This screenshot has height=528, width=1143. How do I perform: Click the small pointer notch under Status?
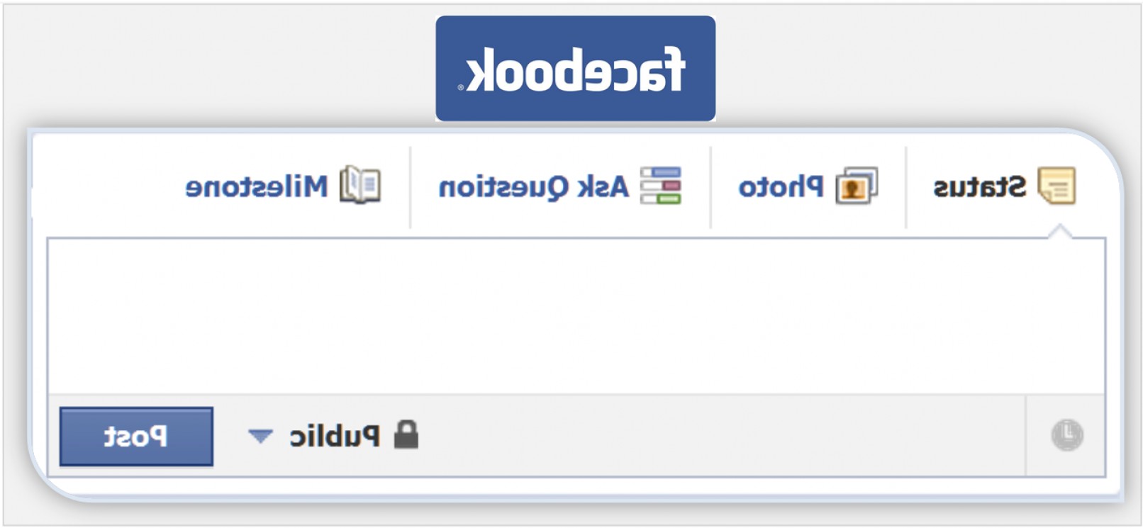(1059, 232)
